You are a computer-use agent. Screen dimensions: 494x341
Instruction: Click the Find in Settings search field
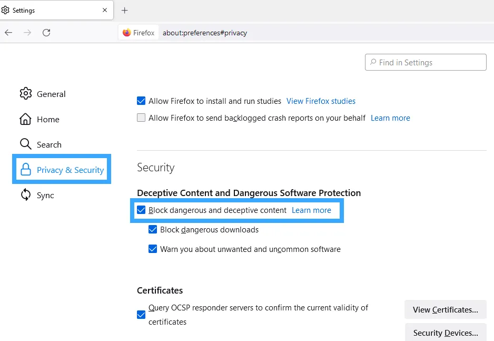[429, 62]
